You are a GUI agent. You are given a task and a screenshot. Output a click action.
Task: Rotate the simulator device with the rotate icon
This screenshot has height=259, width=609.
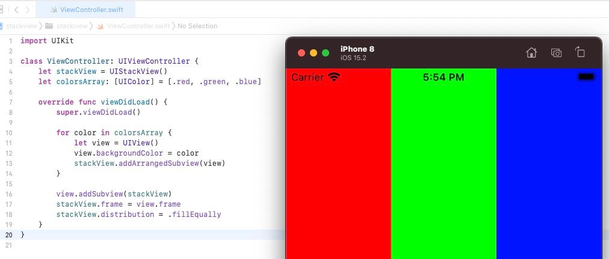coord(580,52)
